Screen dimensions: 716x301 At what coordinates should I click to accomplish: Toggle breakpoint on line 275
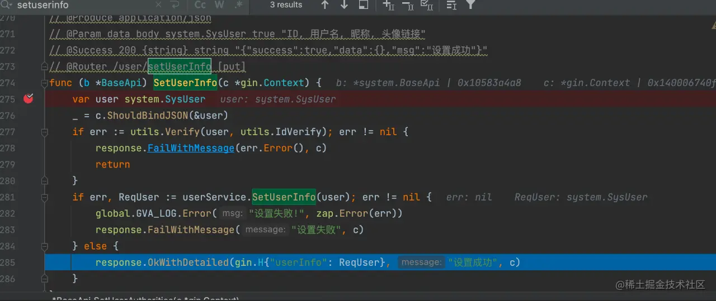click(x=29, y=99)
